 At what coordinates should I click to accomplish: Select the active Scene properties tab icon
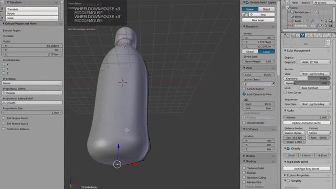point(302,35)
